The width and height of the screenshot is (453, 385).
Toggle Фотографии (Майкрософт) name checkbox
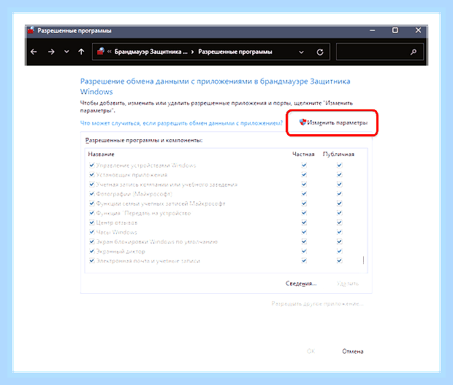pyautogui.click(x=92, y=194)
